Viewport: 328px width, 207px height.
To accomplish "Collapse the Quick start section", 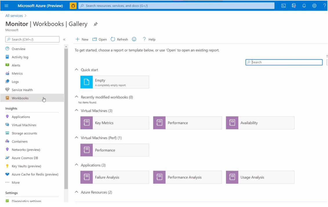I will (x=77, y=70).
